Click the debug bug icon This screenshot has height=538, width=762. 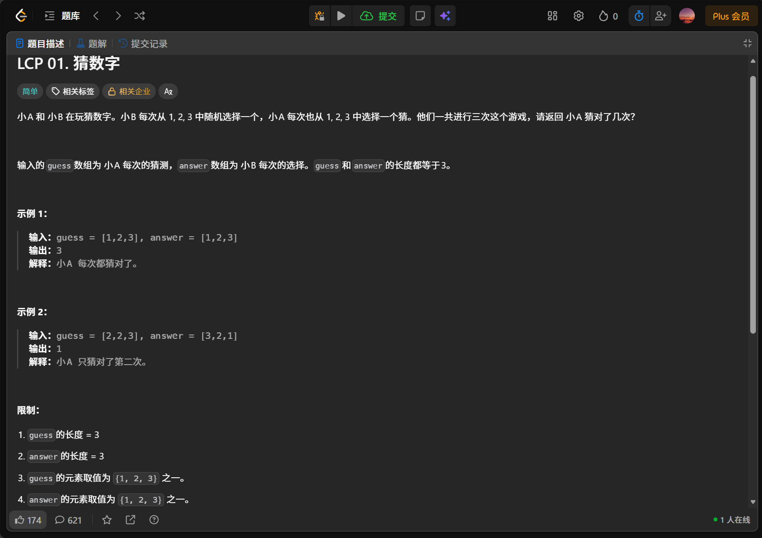(x=319, y=16)
